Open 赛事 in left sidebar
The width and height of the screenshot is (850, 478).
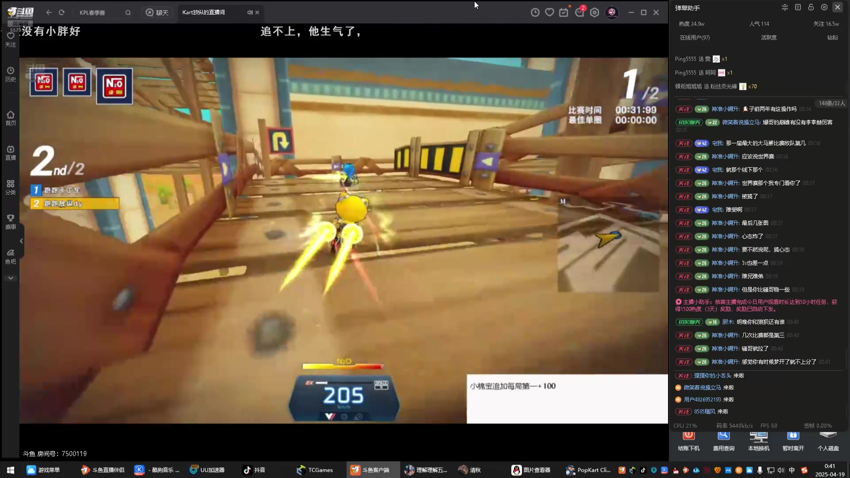(11, 222)
